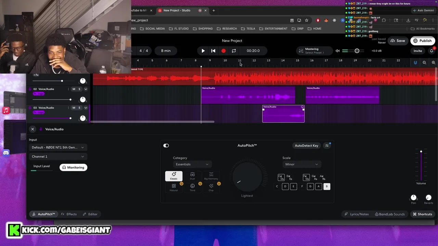Open the Mastering preset selector
Image resolution: width=438 pixels, height=246 pixels.
click(x=314, y=51)
